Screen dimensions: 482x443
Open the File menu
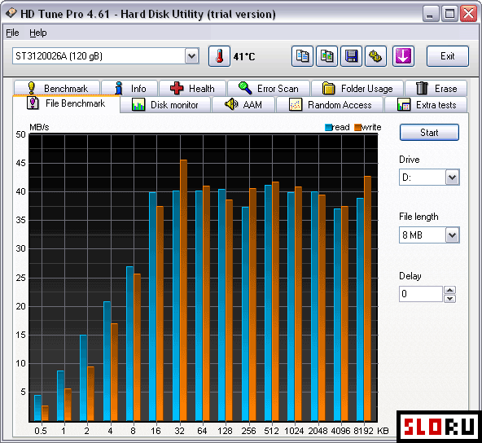(12, 33)
